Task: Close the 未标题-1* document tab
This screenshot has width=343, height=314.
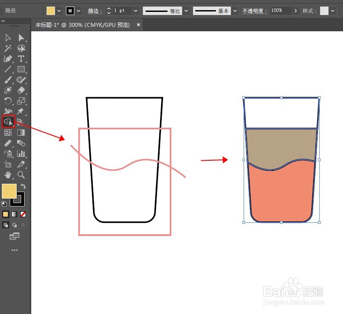Action: click(138, 25)
